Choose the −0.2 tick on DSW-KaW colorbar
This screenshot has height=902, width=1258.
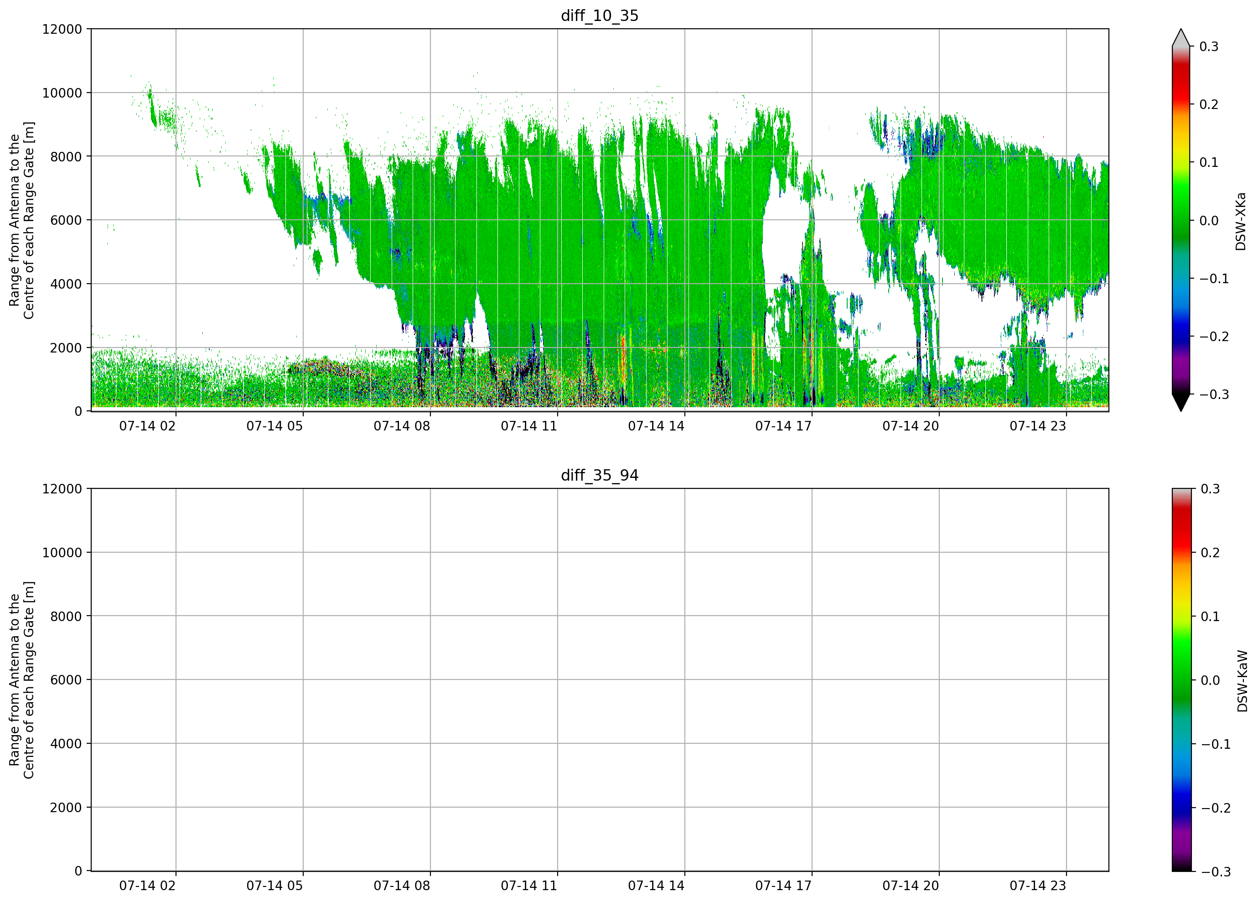tap(1216, 808)
